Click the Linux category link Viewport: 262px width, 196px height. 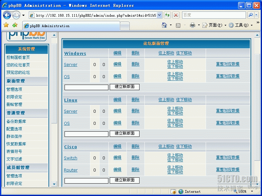coord(71,100)
